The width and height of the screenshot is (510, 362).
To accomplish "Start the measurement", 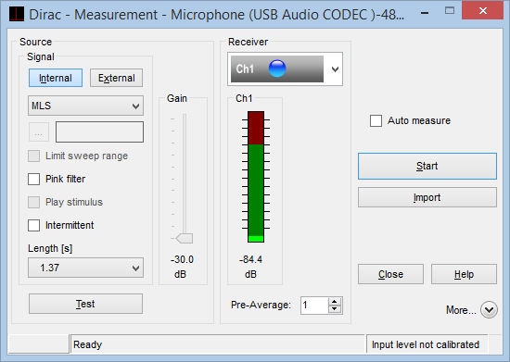I will (427, 167).
